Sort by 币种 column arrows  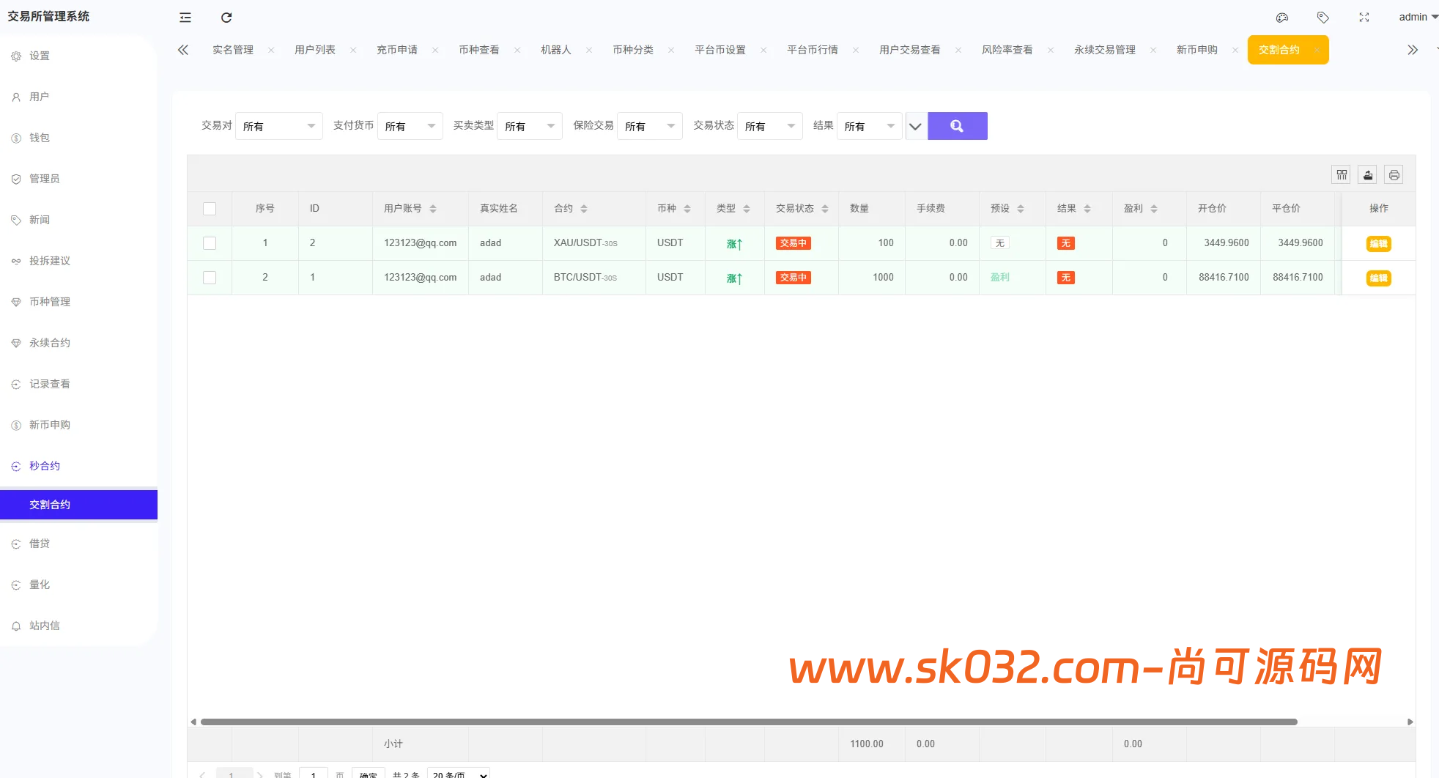coord(687,209)
